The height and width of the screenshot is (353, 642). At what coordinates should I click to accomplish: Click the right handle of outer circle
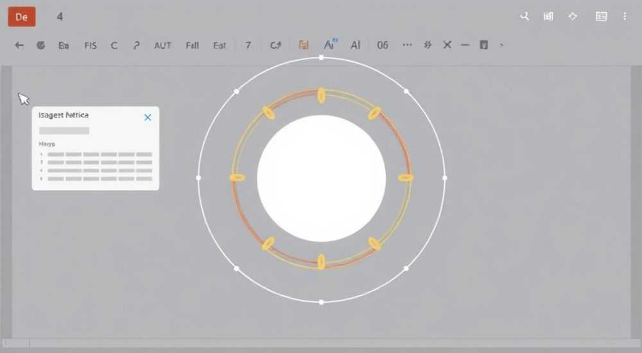445,178
